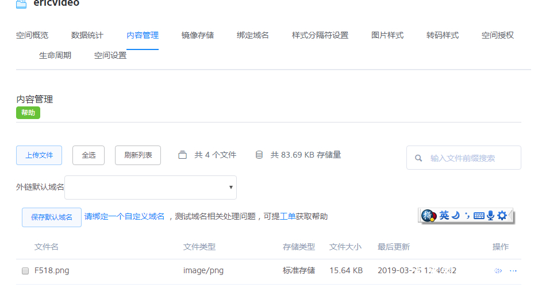Image resolution: width=538 pixels, height=287 pixels.
Task: Open the 空间设置 tab
Action: (110, 55)
